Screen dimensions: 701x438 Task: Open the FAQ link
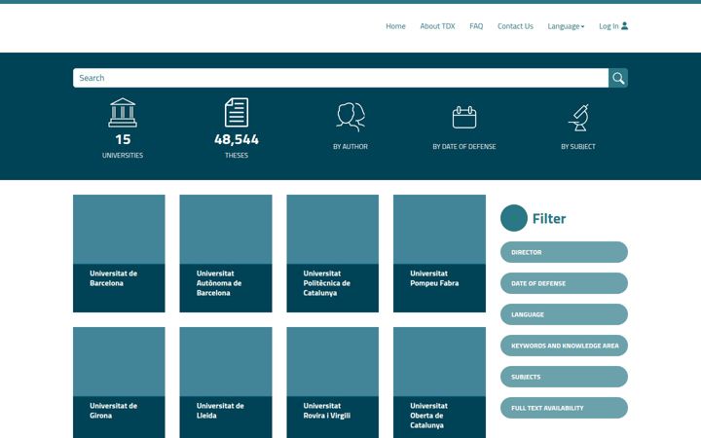coord(476,26)
